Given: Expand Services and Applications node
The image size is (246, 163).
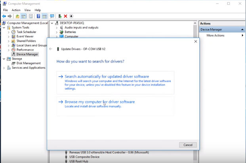Looking at the screenshot, I should click(x=4, y=68).
